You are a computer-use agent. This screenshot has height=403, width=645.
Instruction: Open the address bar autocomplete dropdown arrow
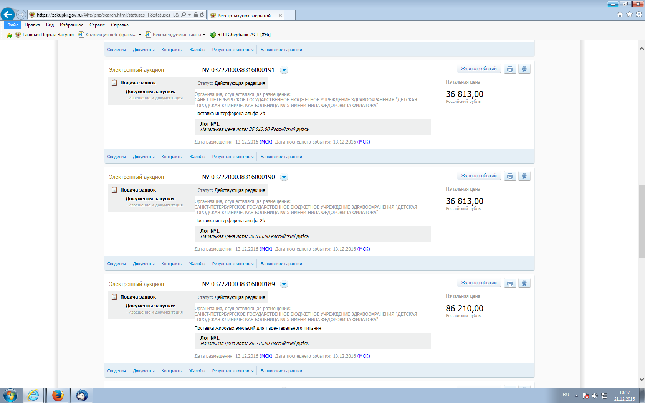pyautogui.click(x=189, y=15)
